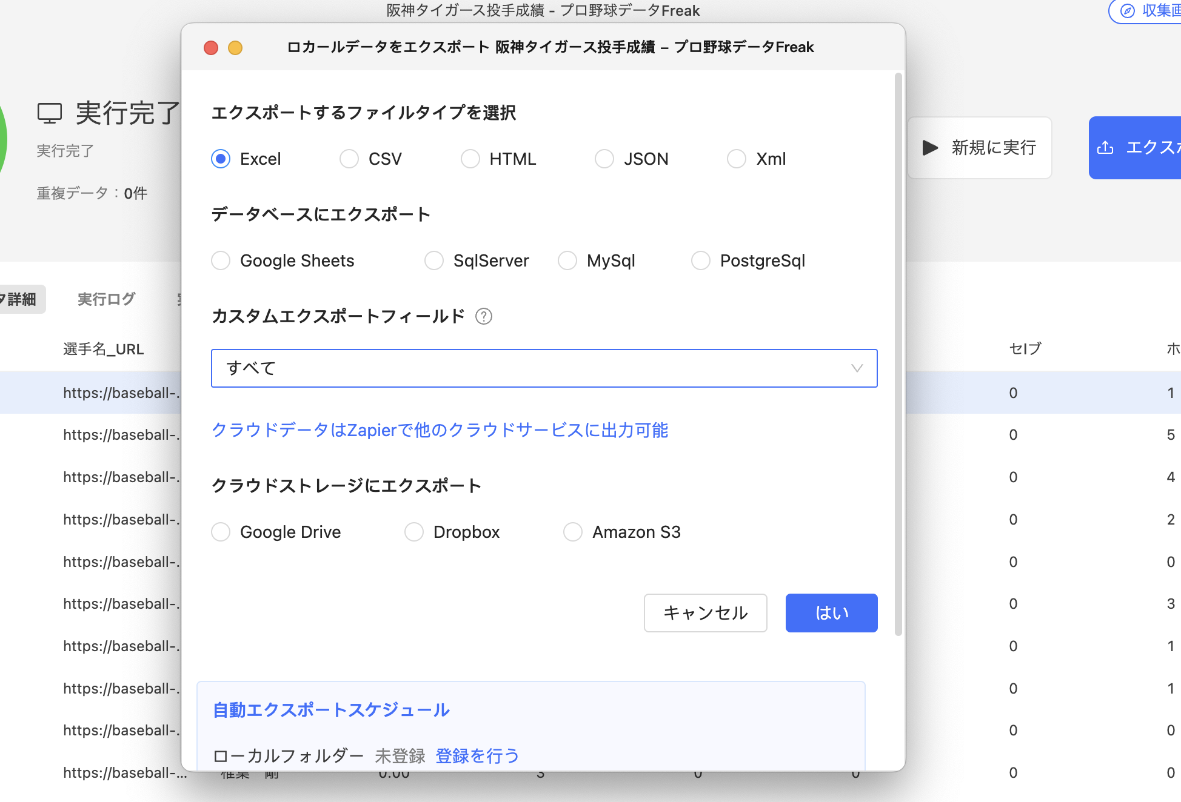Choose Google Sheets database export
The height and width of the screenshot is (802, 1181).
pos(221,260)
